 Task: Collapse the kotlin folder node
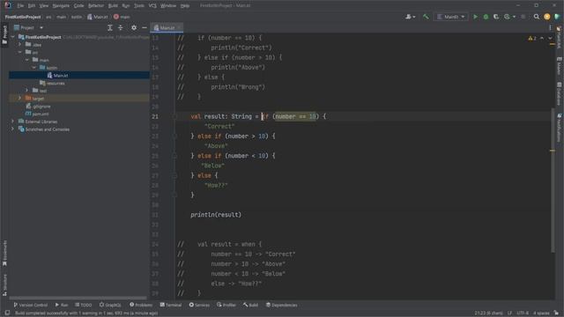(34, 68)
